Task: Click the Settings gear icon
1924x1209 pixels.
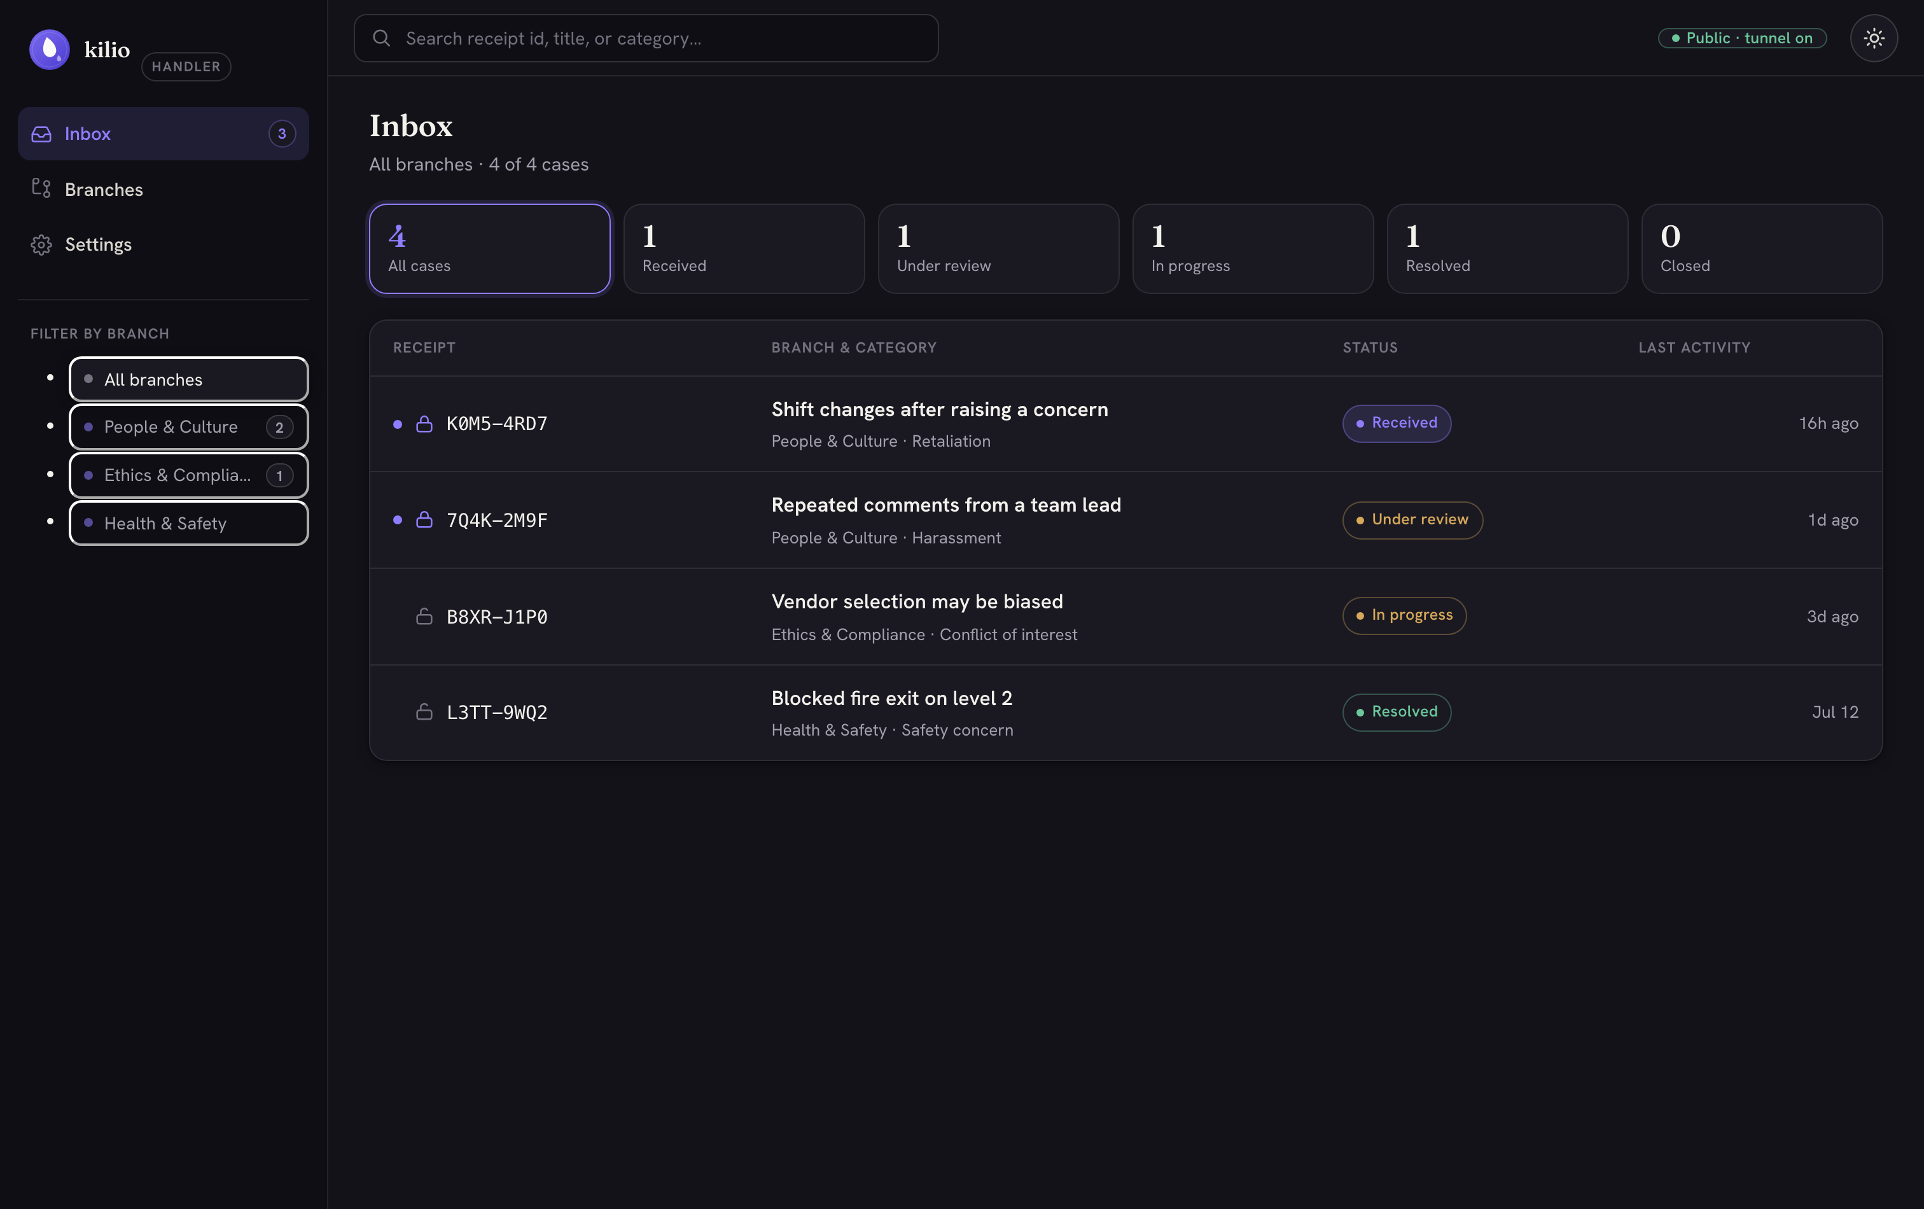Action: point(41,244)
